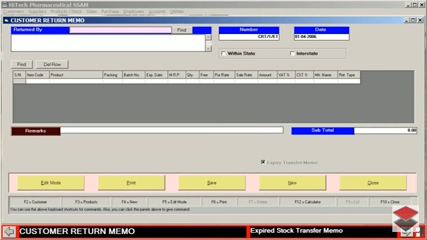Click Find button next to Returned By
The image size is (427, 240).
(181, 30)
